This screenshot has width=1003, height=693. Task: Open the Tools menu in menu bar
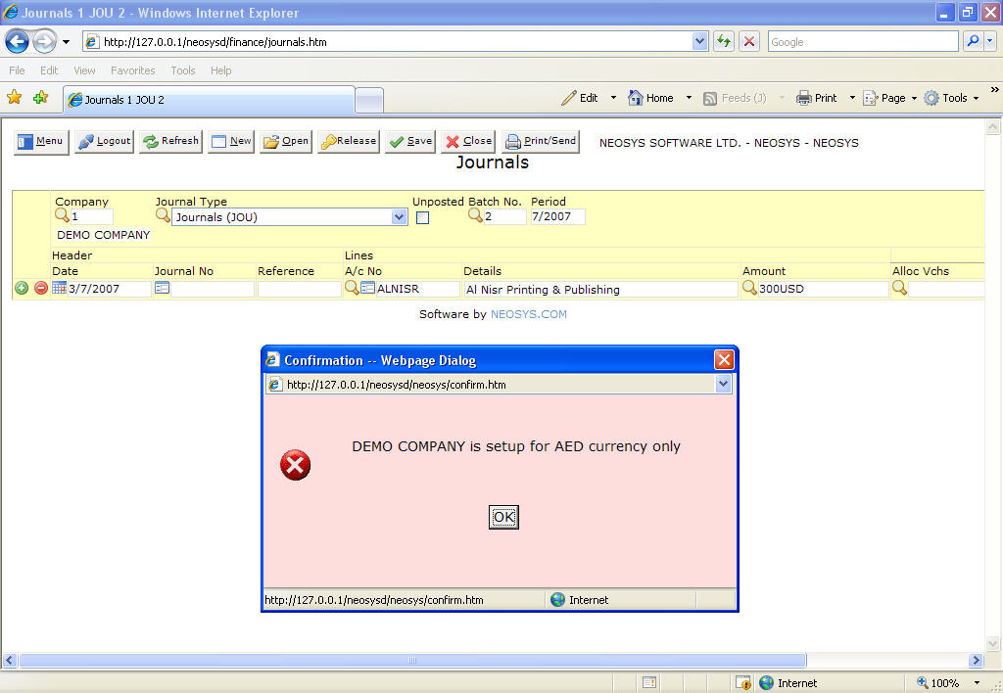(183, 70)
